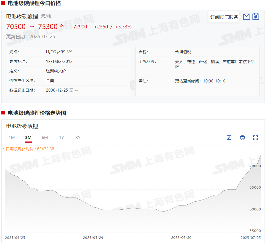View the 3Y price history
The height and width of the screenshot is (243, 267).
pyautogui.click(x=78, y=138)
